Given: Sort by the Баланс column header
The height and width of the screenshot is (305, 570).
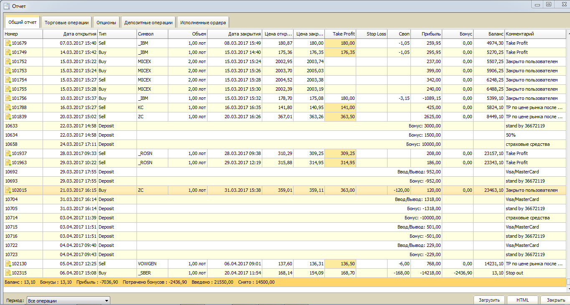Looking at the screenshot, I should click(x=489, y=34).
